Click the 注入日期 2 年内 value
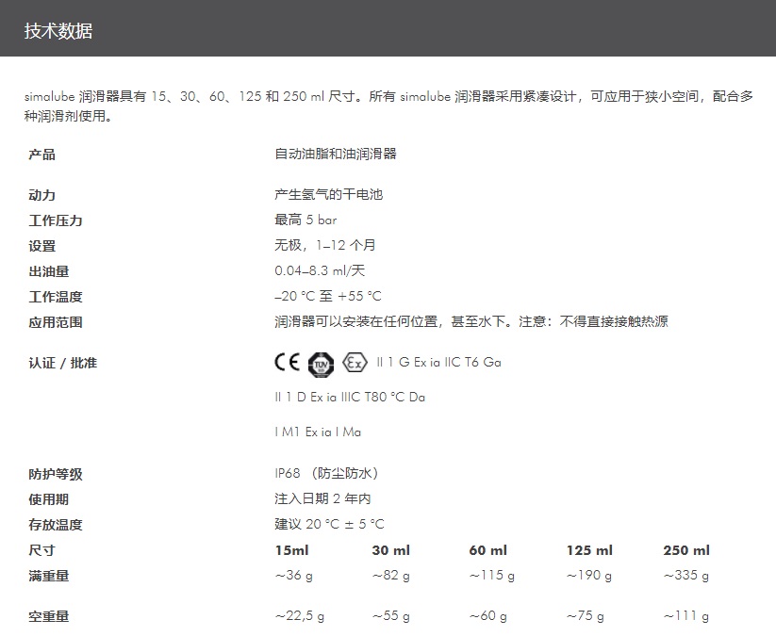This screenshot has height=636, width=776. (x=322, y=498)
